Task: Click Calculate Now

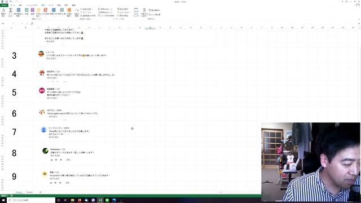Action: tap(154, 10)
